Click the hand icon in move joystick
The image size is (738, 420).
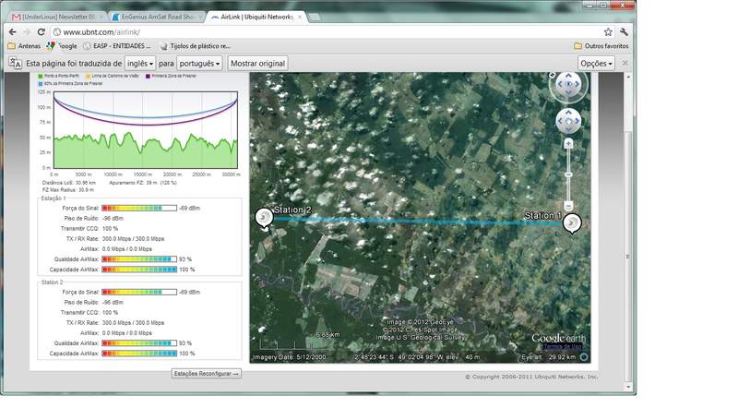568,121
